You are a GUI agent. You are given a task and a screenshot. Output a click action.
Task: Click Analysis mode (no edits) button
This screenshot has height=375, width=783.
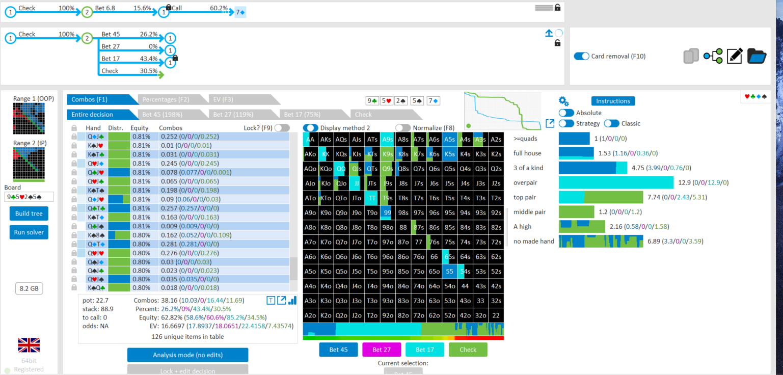click(187, 355)
